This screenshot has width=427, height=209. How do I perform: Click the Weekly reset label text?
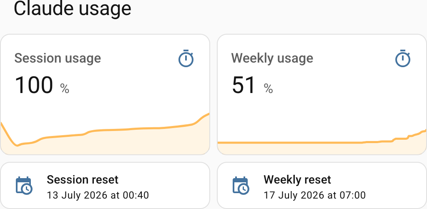pos(297,180)
